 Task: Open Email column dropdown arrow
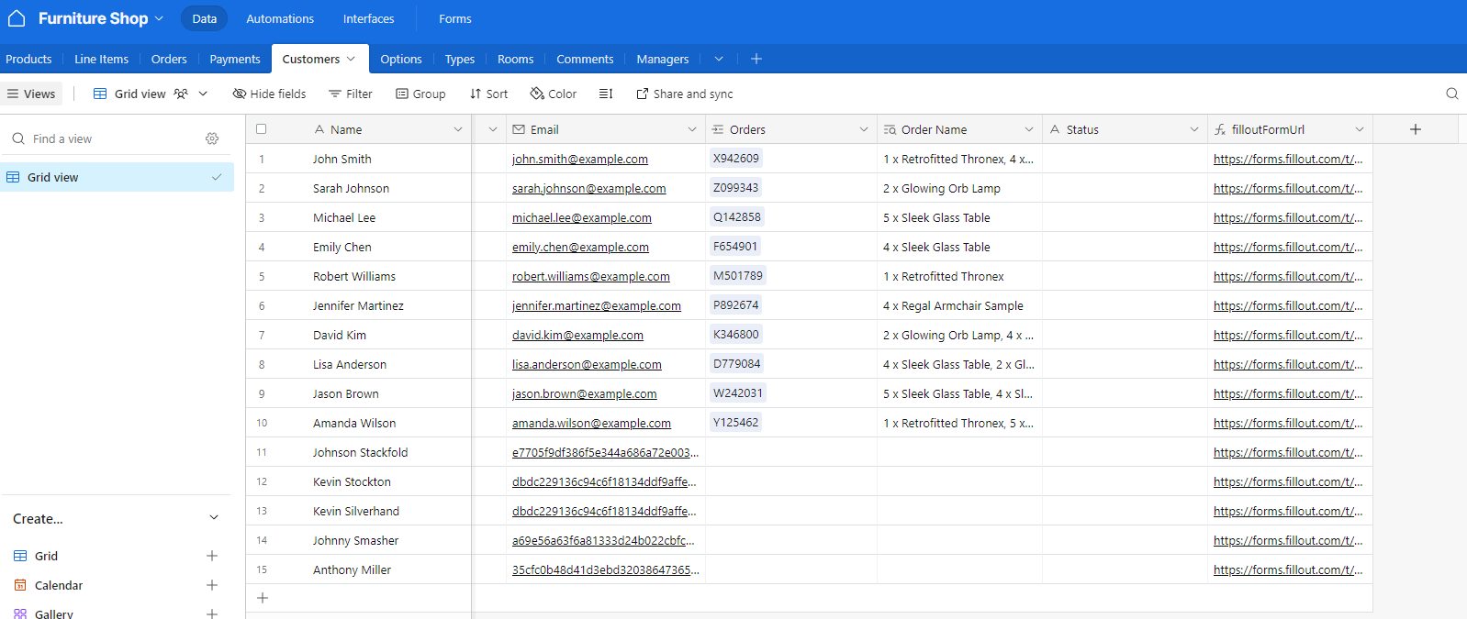point(692,129)
